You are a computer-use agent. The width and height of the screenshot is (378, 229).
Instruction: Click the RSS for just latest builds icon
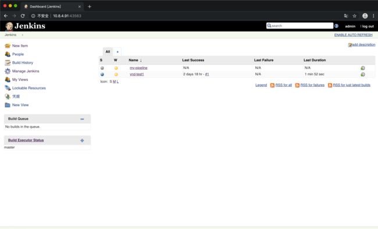(x=330, y=85)
